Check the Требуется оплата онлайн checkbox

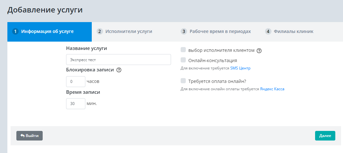click(x=183, y=81)
